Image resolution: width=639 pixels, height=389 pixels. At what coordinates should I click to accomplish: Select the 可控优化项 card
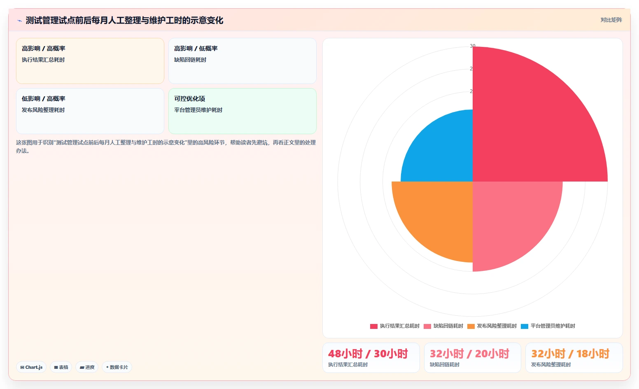pos(243,111)
